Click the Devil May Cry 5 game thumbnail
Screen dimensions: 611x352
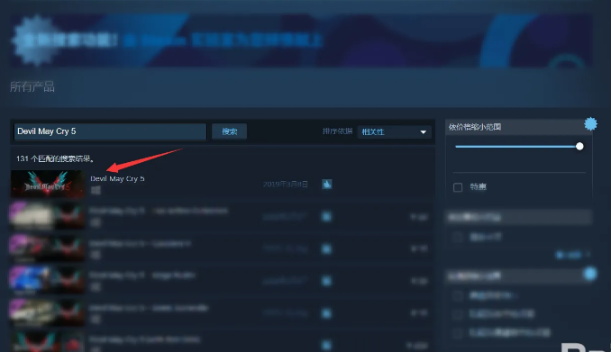(x=47, y=184)
